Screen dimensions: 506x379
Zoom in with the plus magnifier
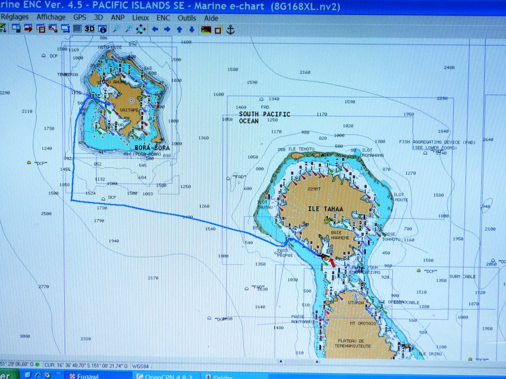(128, 29)
